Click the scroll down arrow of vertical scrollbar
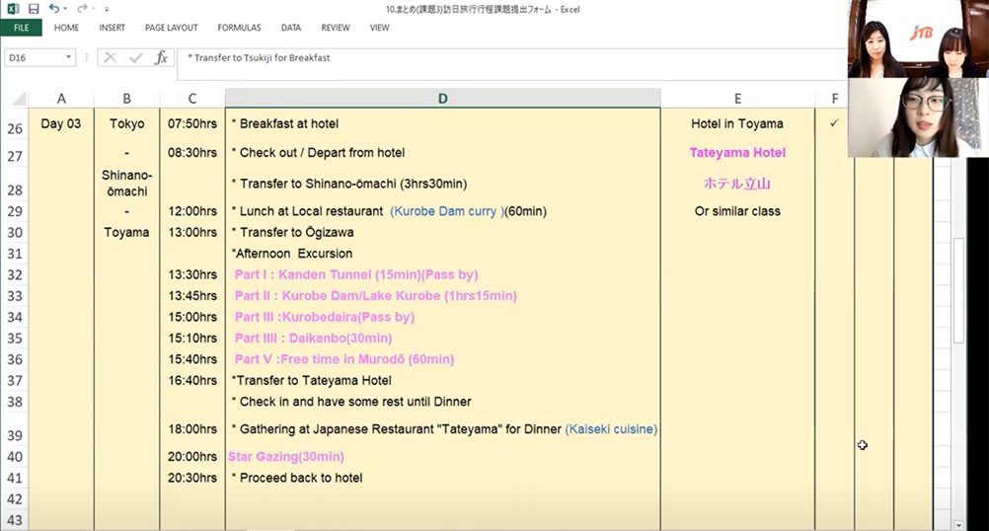Screen dimensions: 989x531 click(x=959, y=524)
